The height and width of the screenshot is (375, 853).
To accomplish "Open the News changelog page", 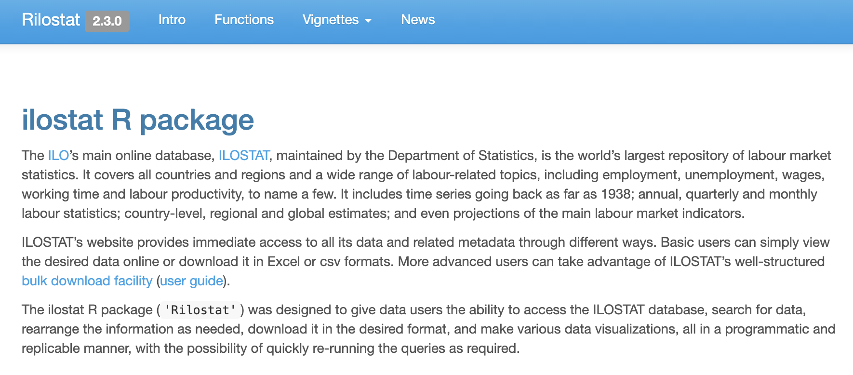I will point(418,20).
